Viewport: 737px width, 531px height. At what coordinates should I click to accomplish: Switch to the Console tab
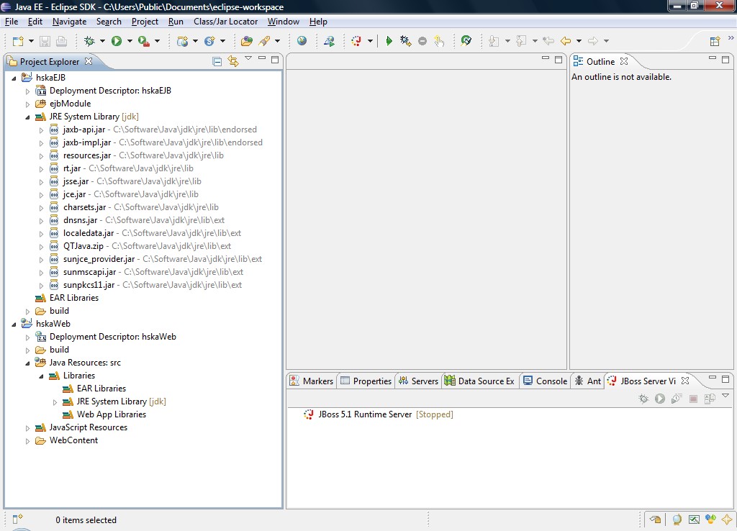coord(546,381)
